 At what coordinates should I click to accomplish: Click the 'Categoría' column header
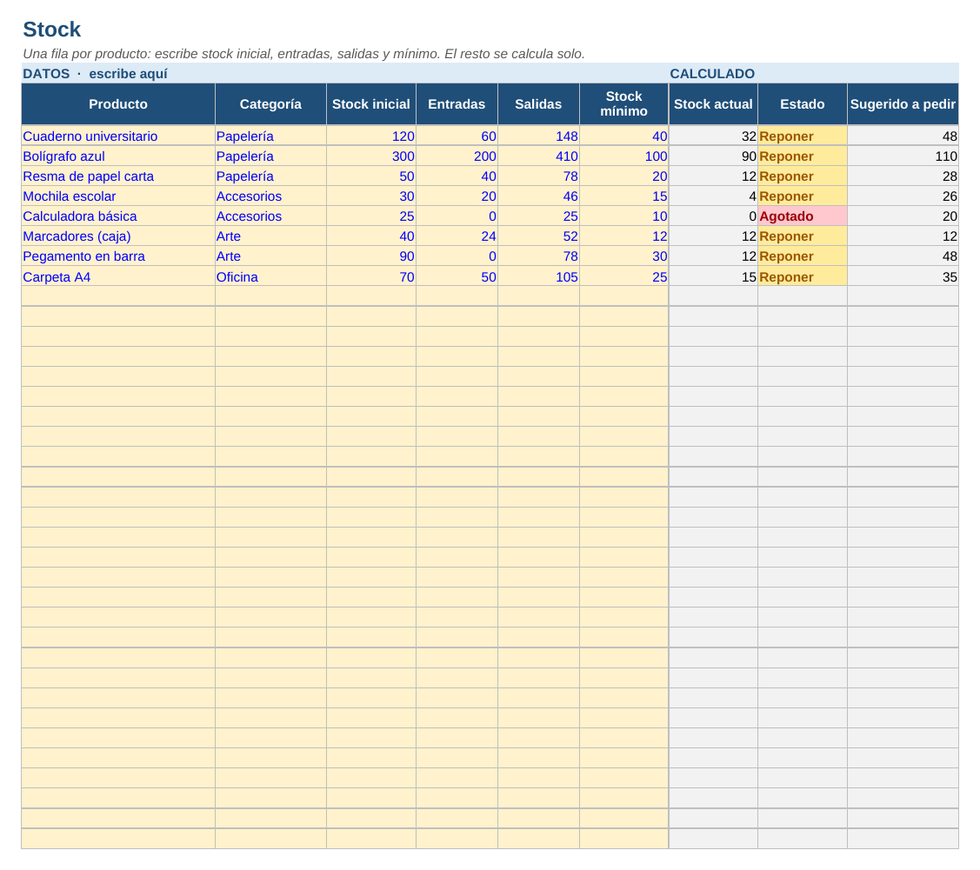[x=270, y=104]
